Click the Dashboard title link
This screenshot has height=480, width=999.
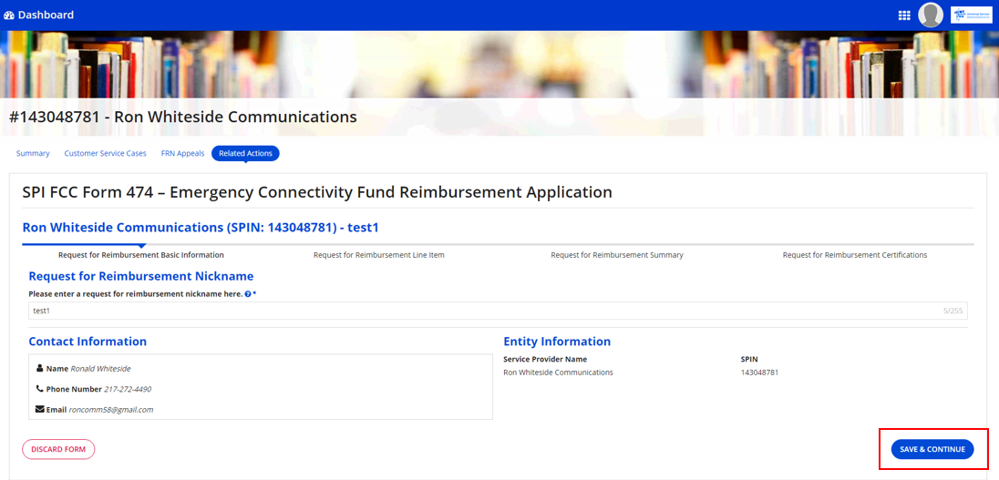(x=46, y=15)
